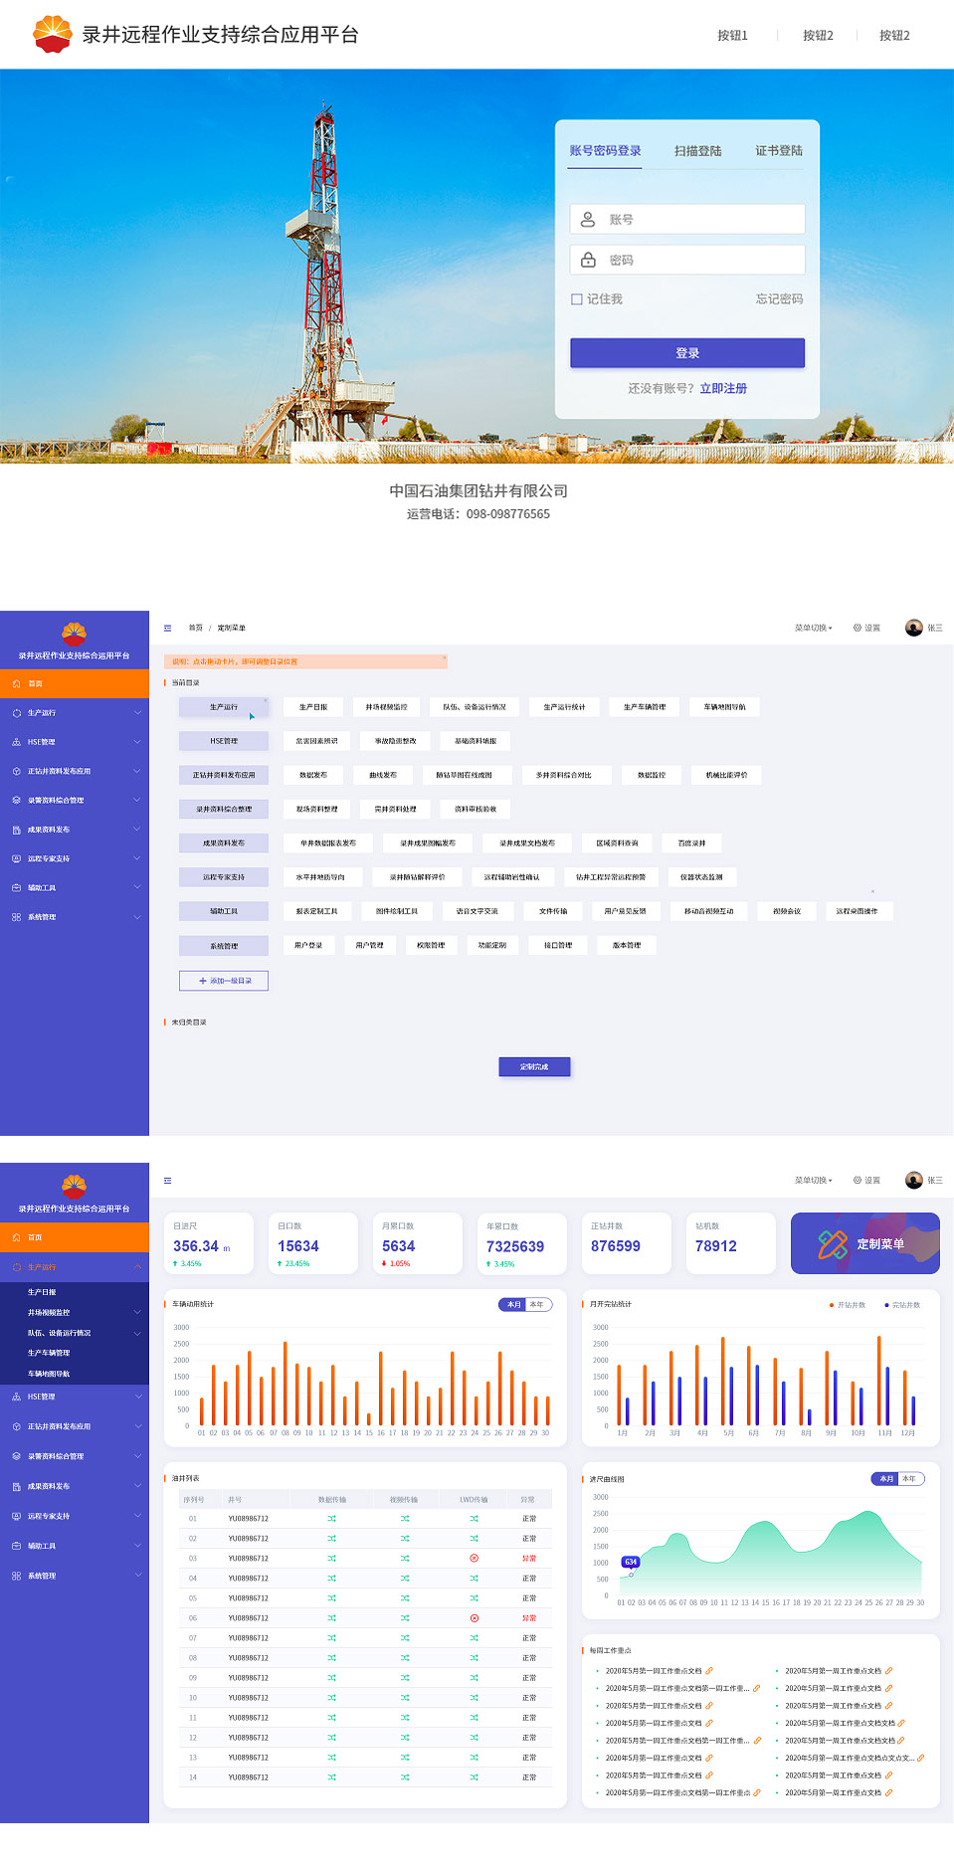Click the orange 开钻井数 legend dot
This screenshot has width=954, height=1867.
(x=831, y=1305)
